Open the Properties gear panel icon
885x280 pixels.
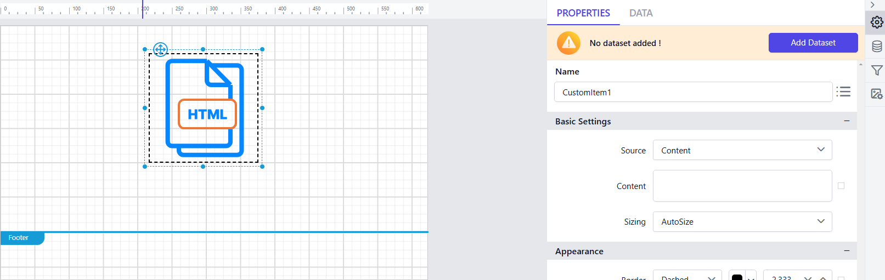[x=877, y=22]
